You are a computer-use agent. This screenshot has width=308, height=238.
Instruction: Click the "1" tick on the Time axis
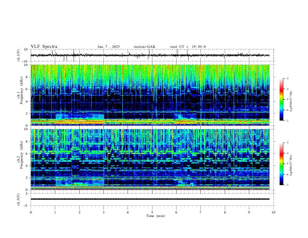pyautogui.click(x=55, y=212)
